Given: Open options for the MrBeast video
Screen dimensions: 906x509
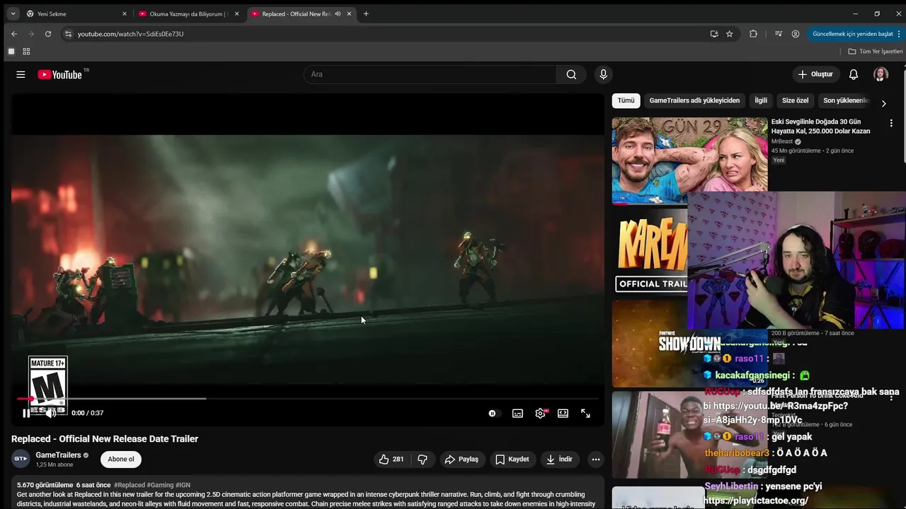Looking at the screenshot, I should pyautogui.click(x=891, y=123).
